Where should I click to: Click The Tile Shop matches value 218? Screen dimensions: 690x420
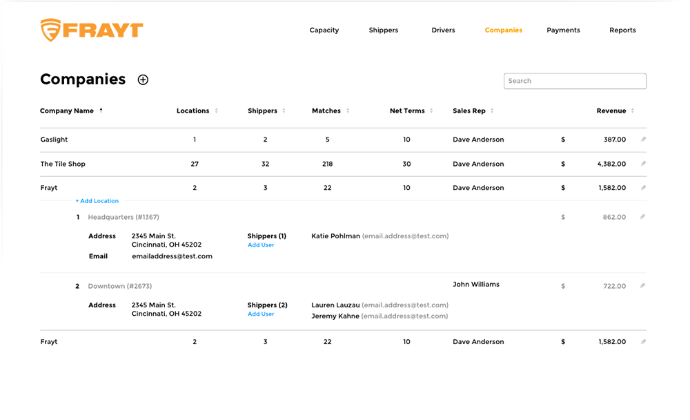point(327,164)
